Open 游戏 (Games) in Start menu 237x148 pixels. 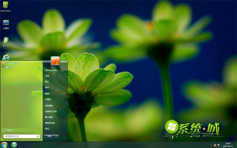pyautogui.click(x=47, y=94)
